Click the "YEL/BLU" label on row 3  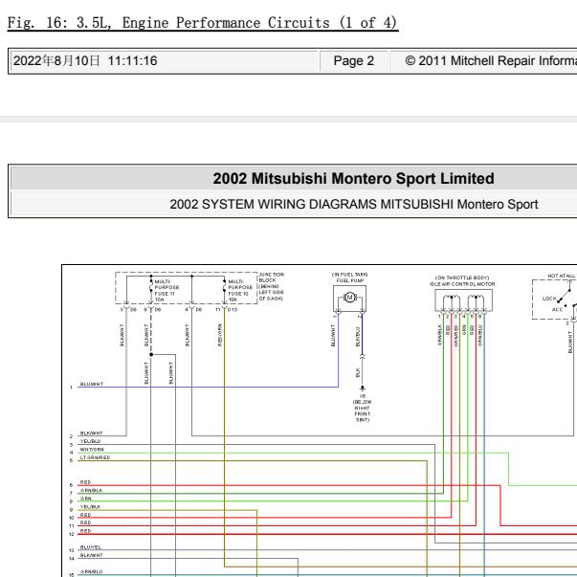click(x=90, y=441)
